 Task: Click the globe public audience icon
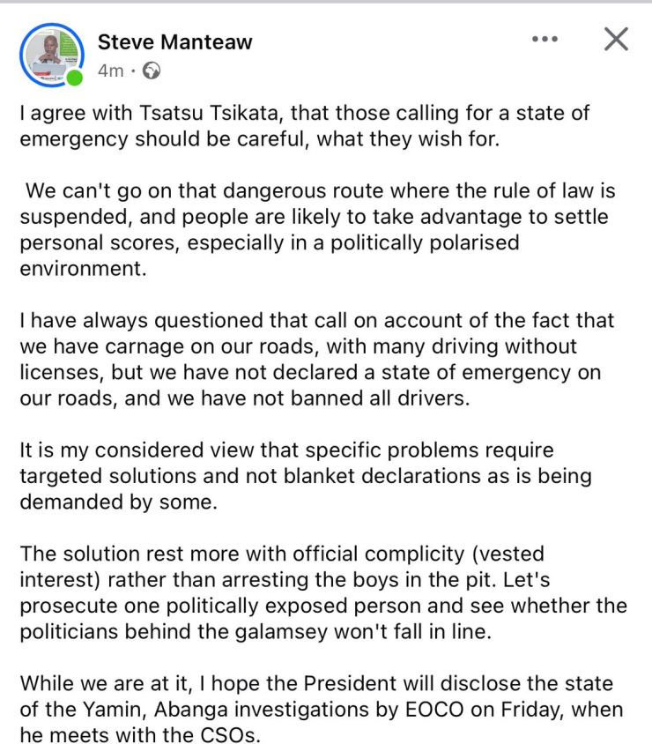[x=152, y=71]
